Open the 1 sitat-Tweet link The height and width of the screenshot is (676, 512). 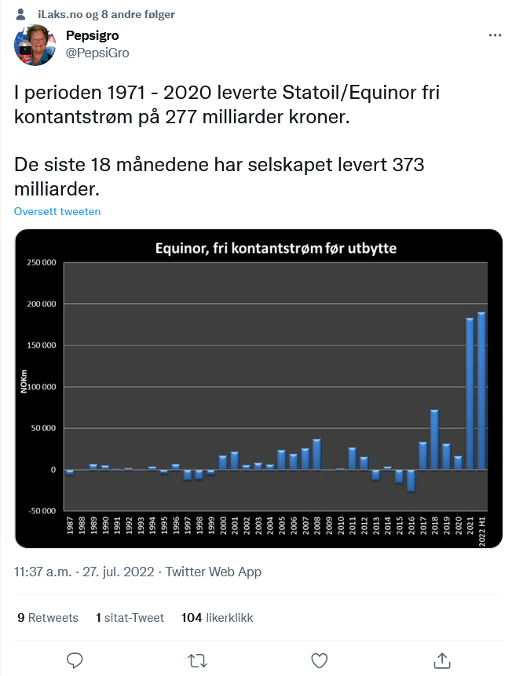click(130, 618)
